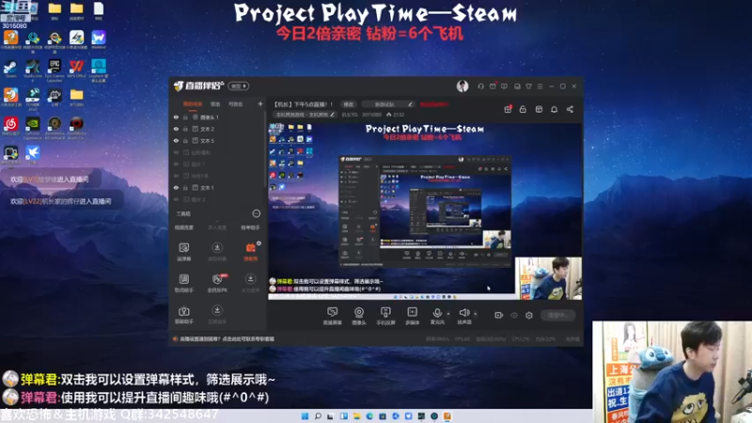The image size is (752, 423).
Task: Download tool right of light bulb helper
Action: pos(217,314)
